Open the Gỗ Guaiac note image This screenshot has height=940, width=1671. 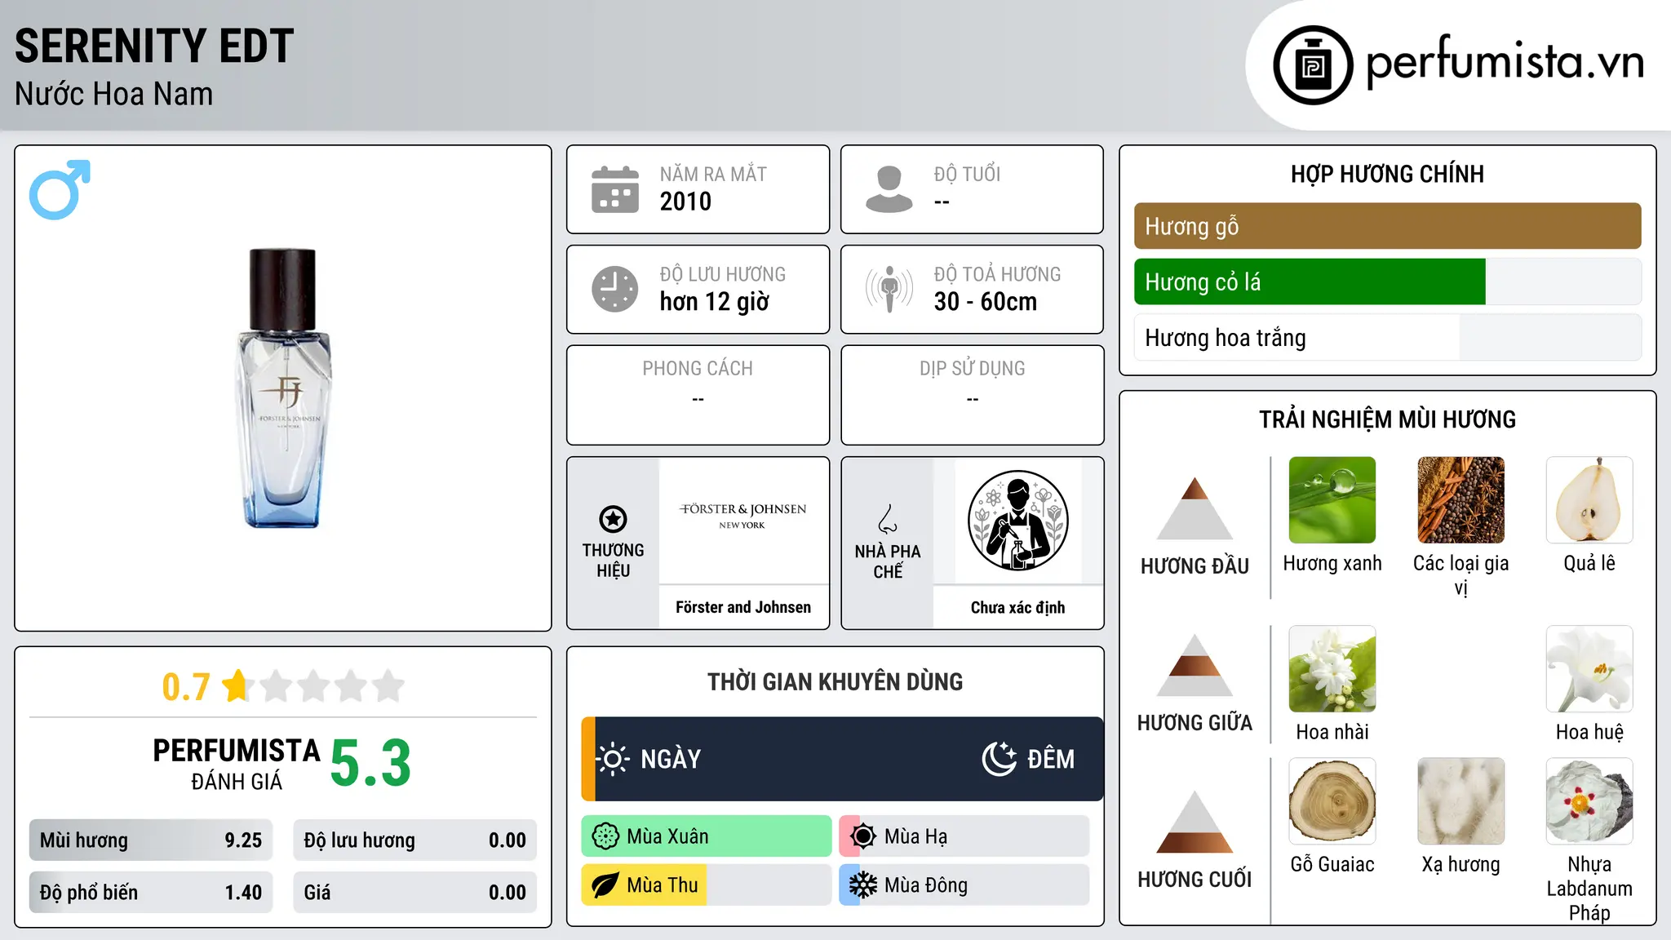[x=1332, y=801]
